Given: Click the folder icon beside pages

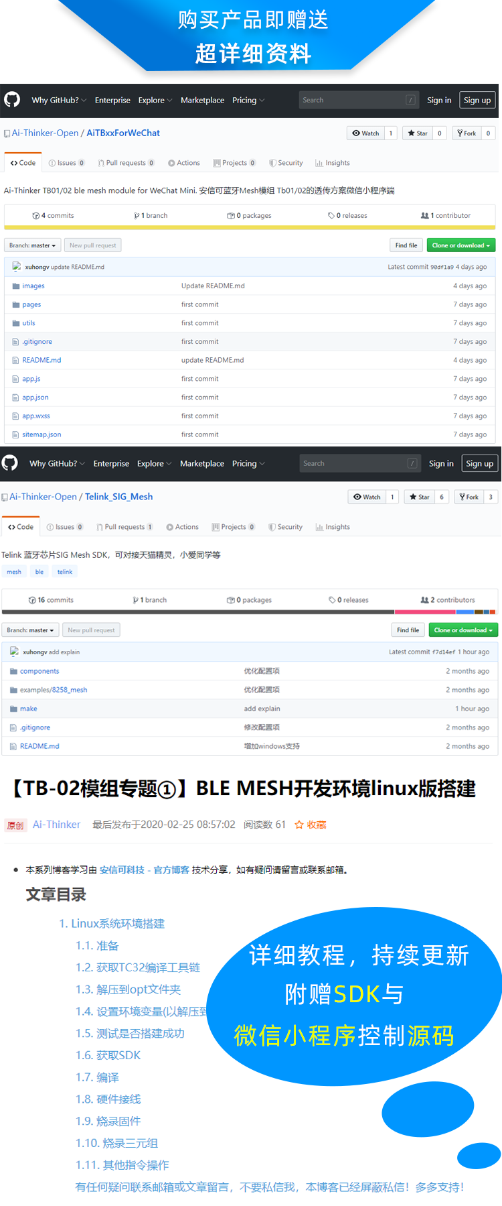Looking at the screenshot, I should 15,304.
